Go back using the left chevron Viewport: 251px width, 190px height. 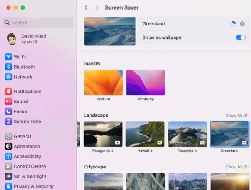[x=86, y=7]
